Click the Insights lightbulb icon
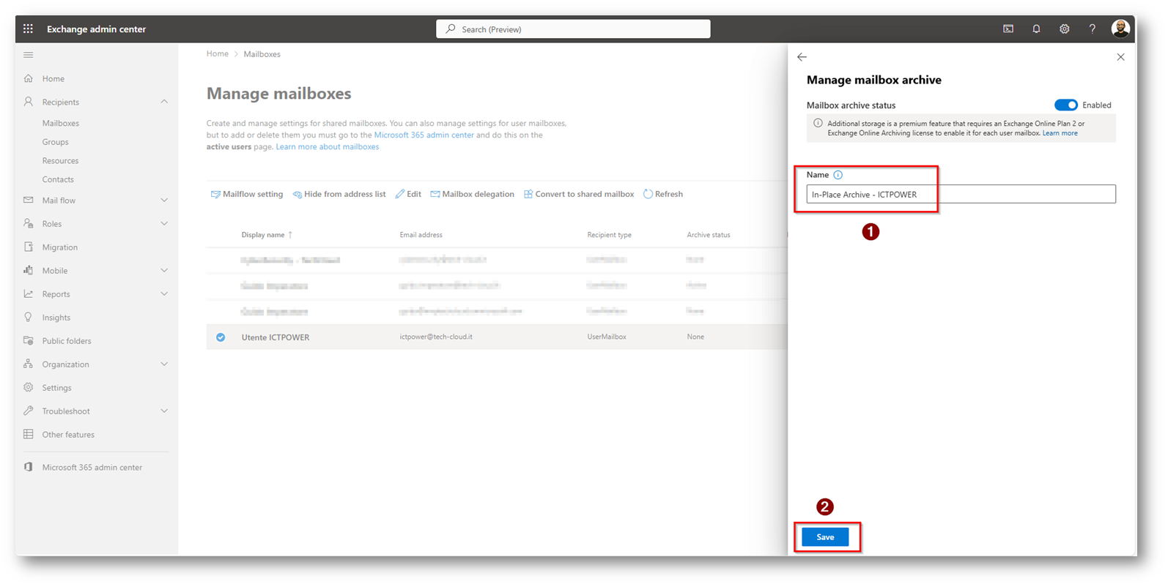The image size is (1168, 587). pyautogui.click(x=29, y=317)
